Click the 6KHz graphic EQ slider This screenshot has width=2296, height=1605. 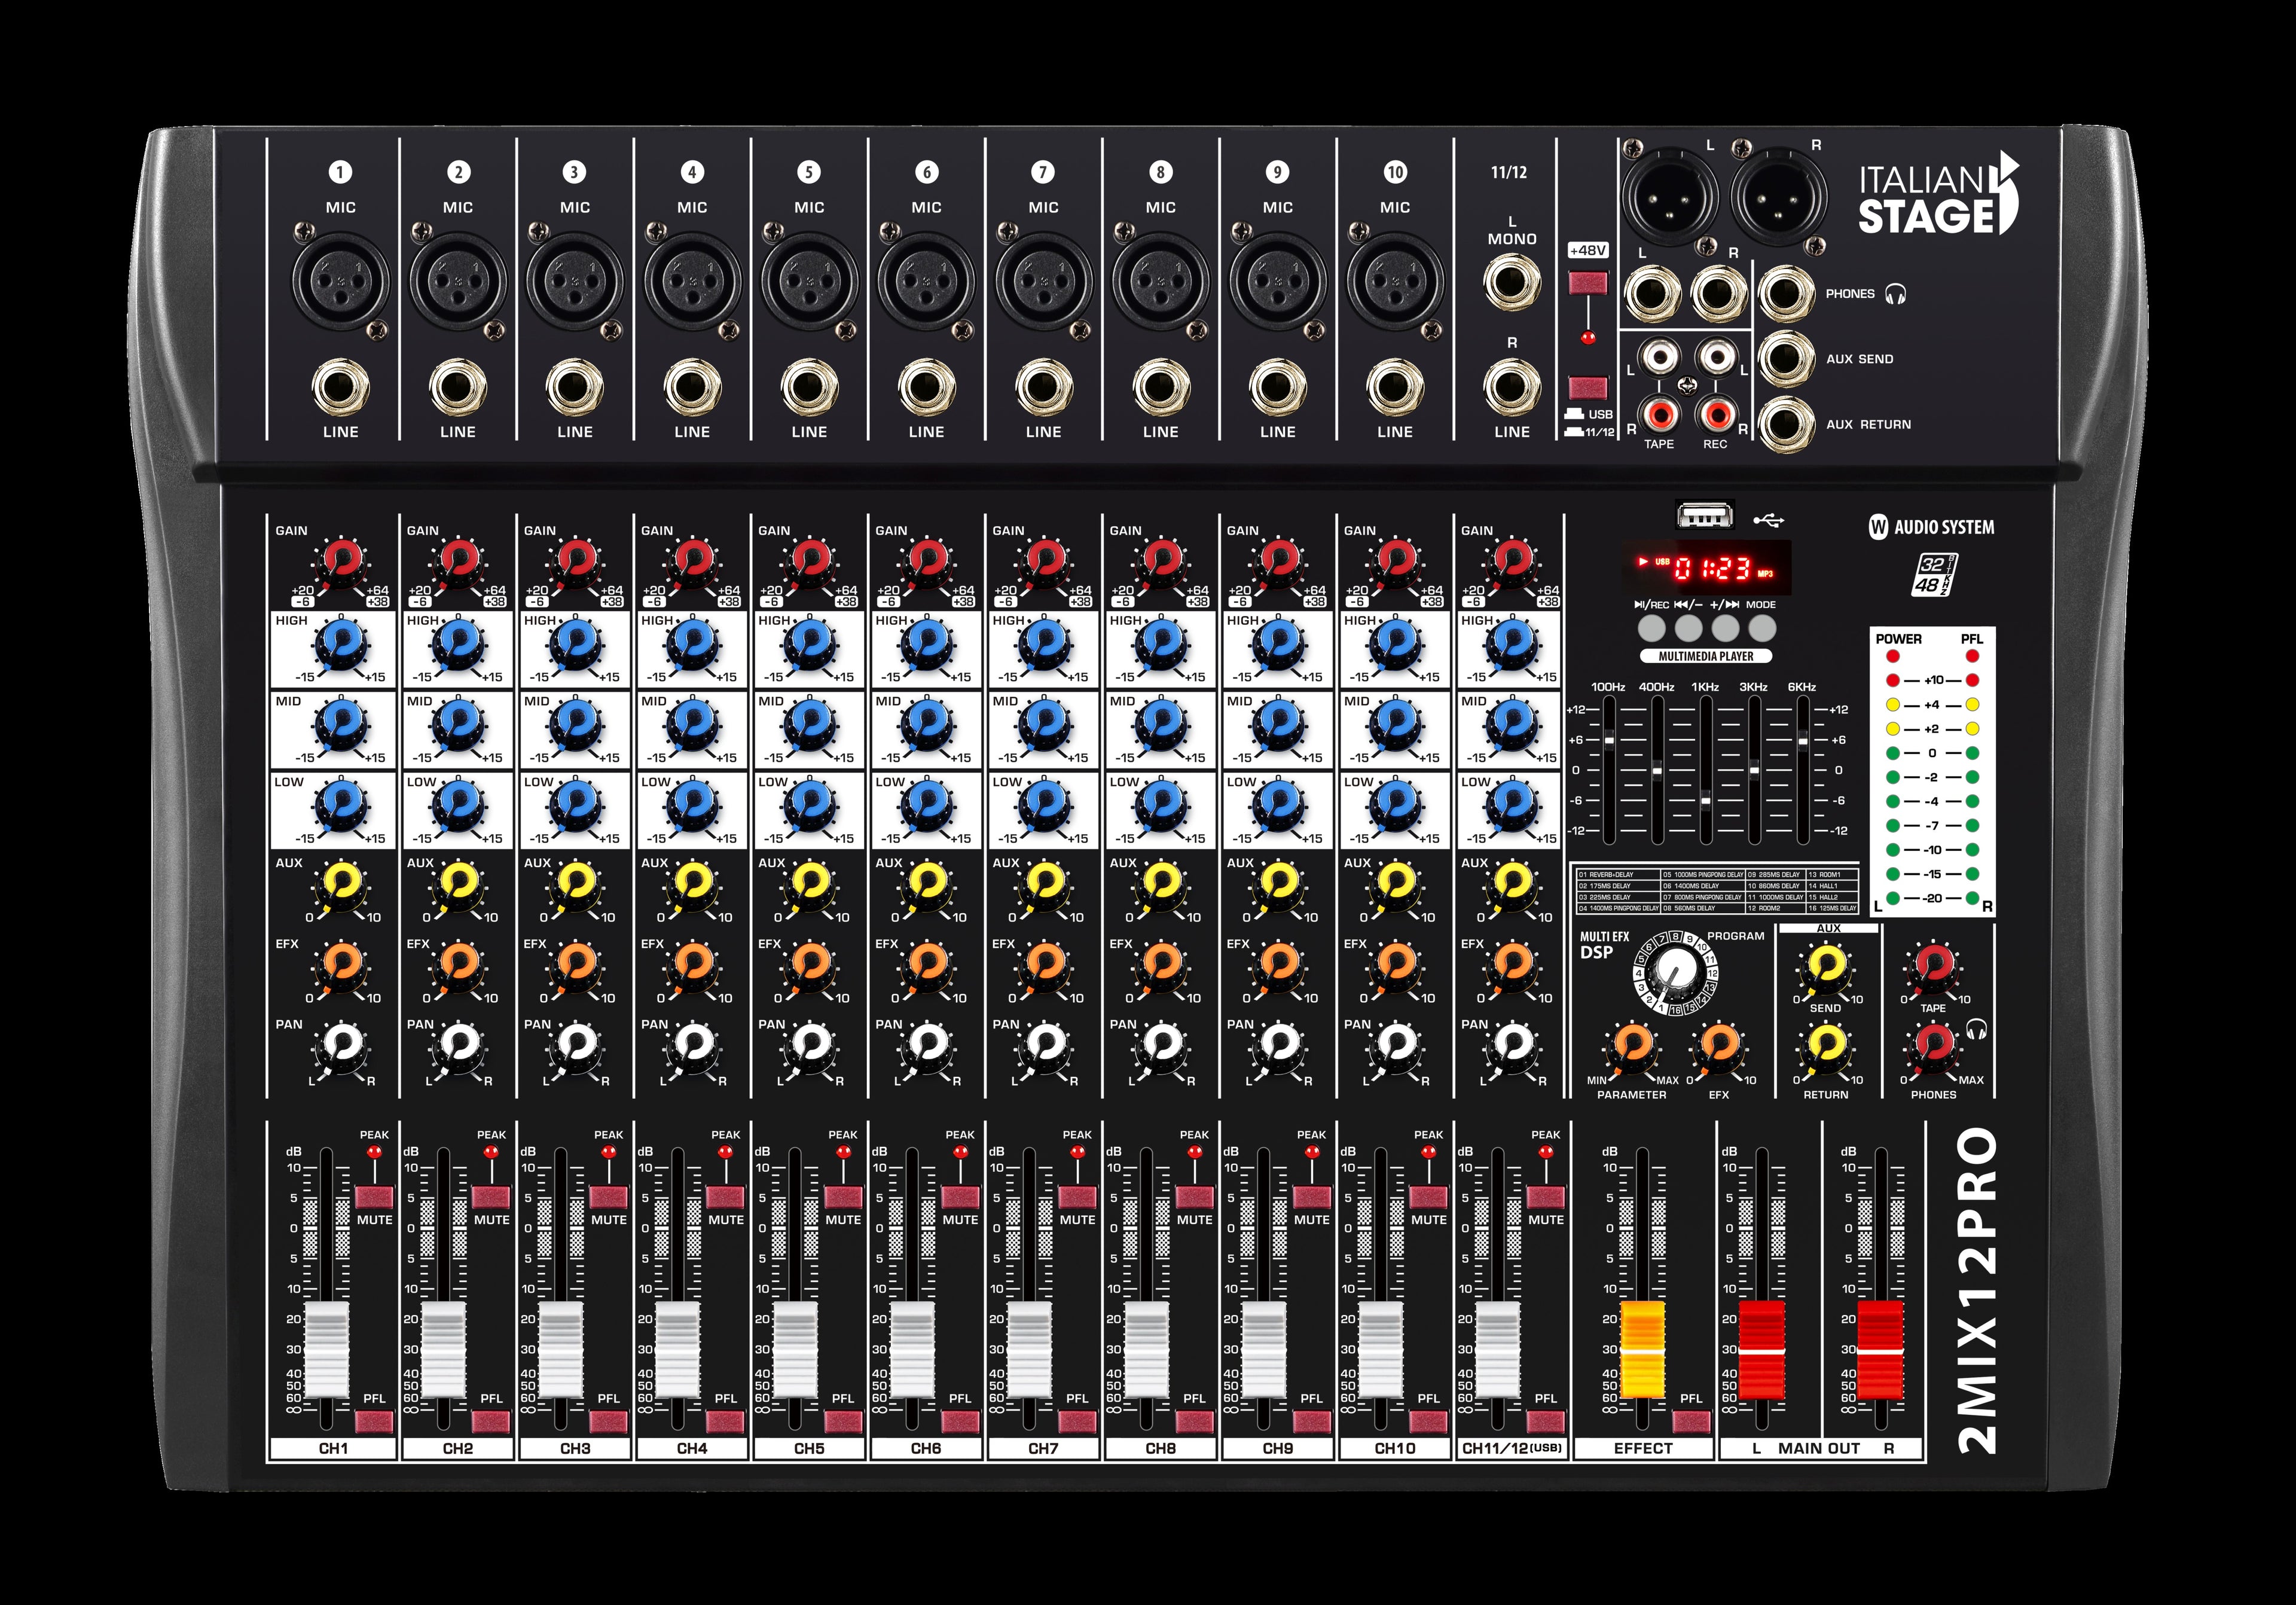point(1802,742)
